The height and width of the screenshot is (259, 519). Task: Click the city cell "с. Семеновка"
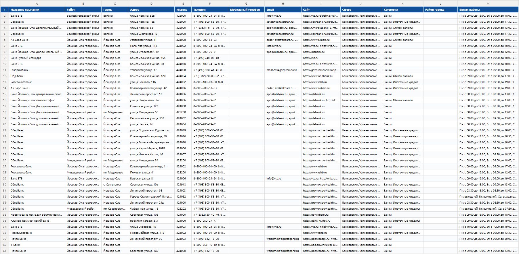coord(115,185)
